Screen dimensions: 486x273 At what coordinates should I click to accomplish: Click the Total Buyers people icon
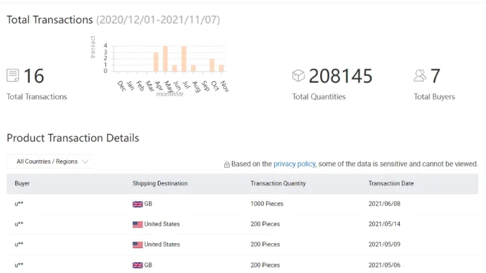[420, 76]
